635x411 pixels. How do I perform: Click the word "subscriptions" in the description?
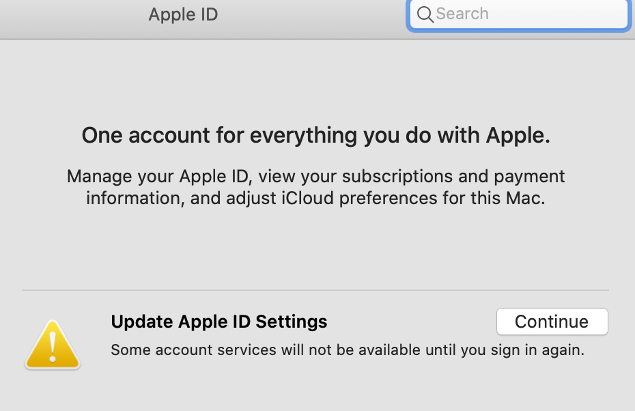point(398,176)
